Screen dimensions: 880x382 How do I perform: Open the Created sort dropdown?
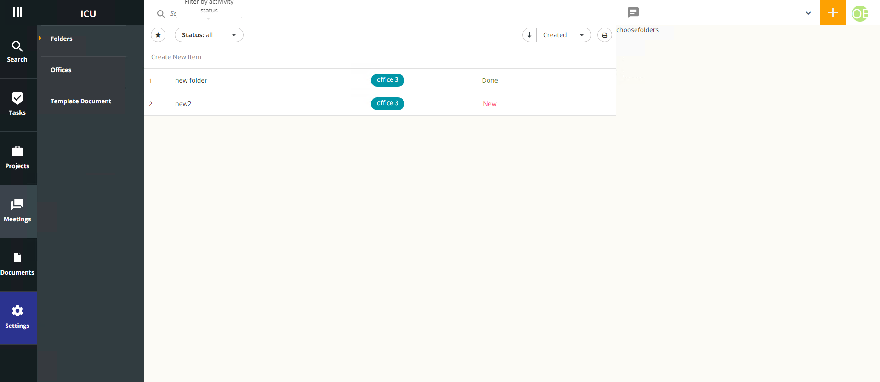564,35
